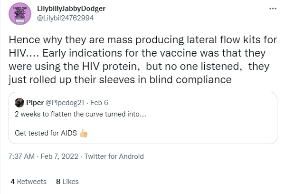285x194 pixels.
Task: Show the 8 Likes list
Action: pyautogui.click(x=67, y=181)
